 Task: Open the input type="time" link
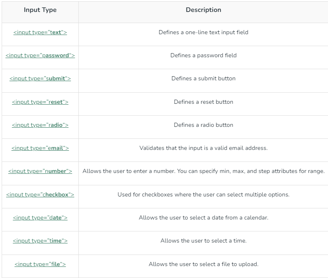pos(40,241)
